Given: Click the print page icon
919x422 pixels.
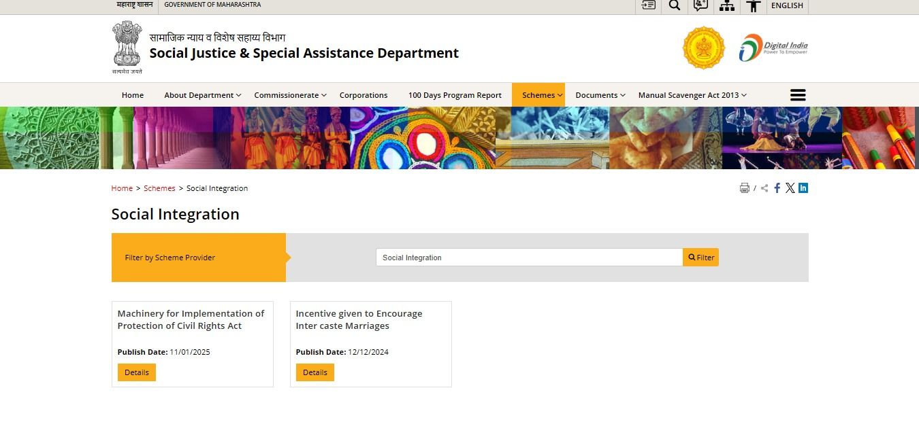Looking at the screenshot, I should point(745,188).
